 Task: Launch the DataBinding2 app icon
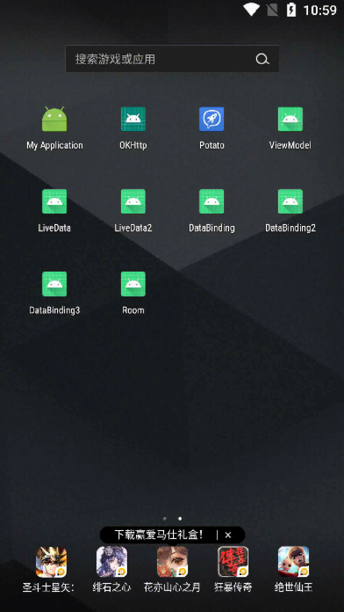click(x=290, y=201)
